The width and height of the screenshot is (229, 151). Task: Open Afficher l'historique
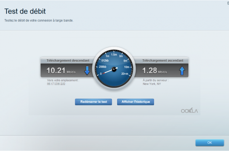[136, 102]
